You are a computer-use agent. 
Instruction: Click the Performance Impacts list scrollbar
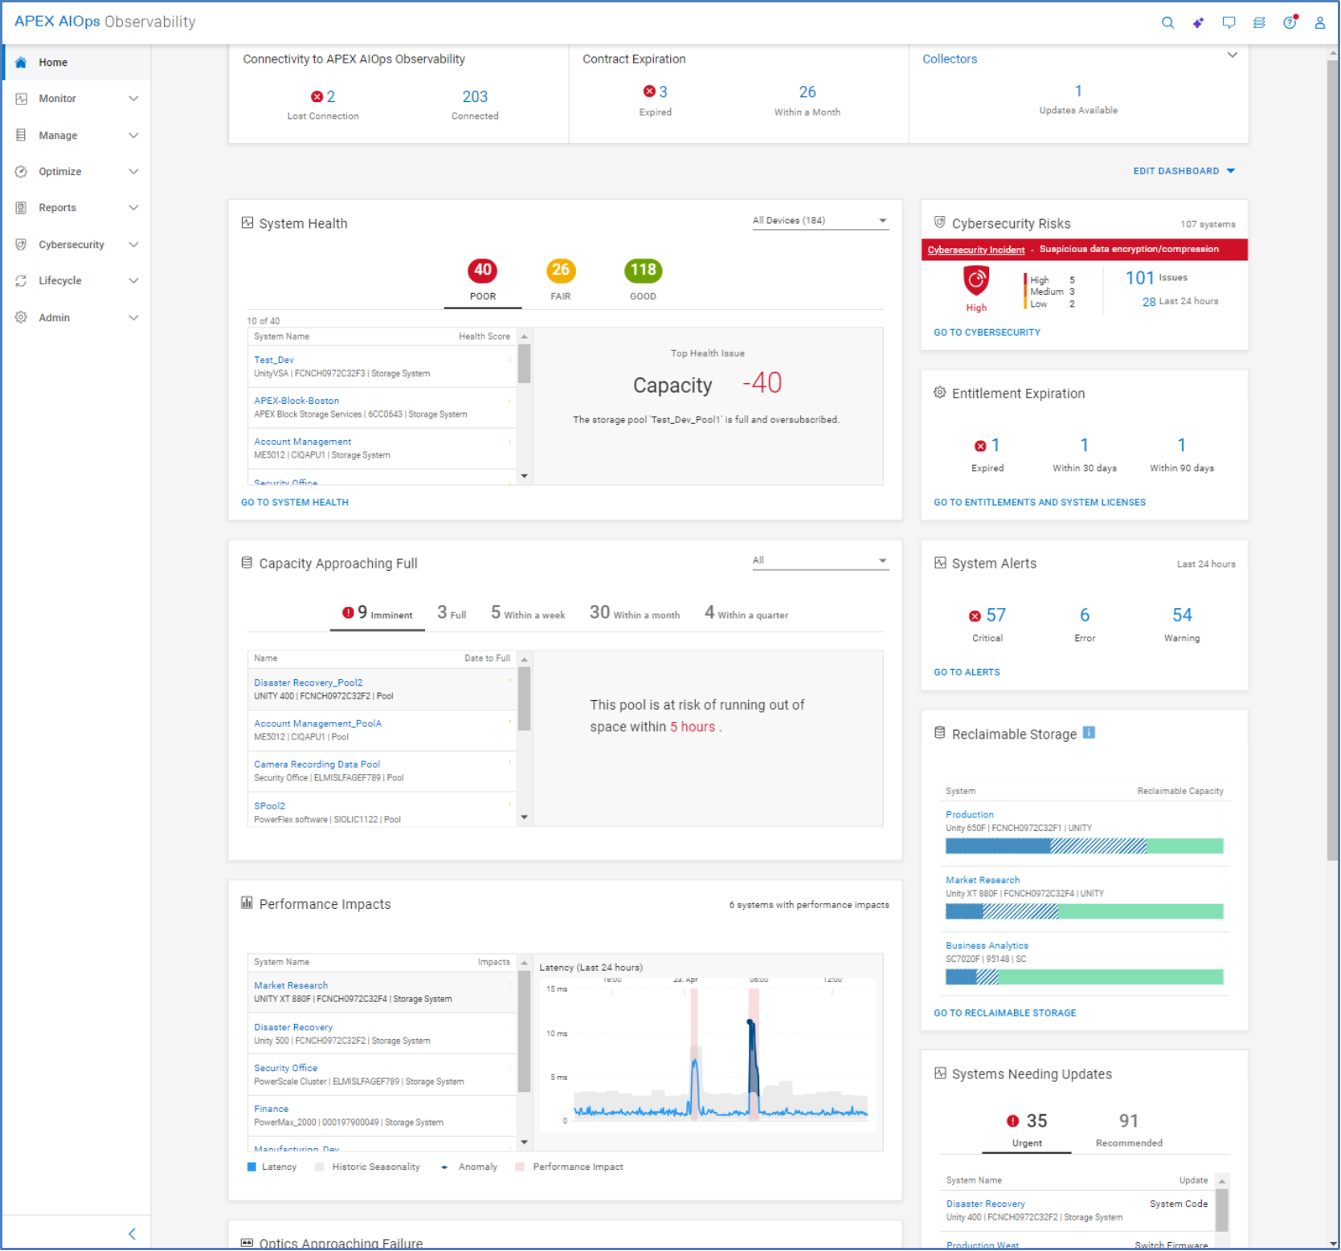tap(524, 1033)
